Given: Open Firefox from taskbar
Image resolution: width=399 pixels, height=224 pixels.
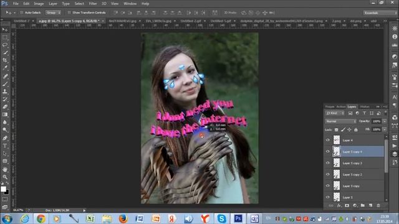Looking at the screenshot, I should click(123, 218).
